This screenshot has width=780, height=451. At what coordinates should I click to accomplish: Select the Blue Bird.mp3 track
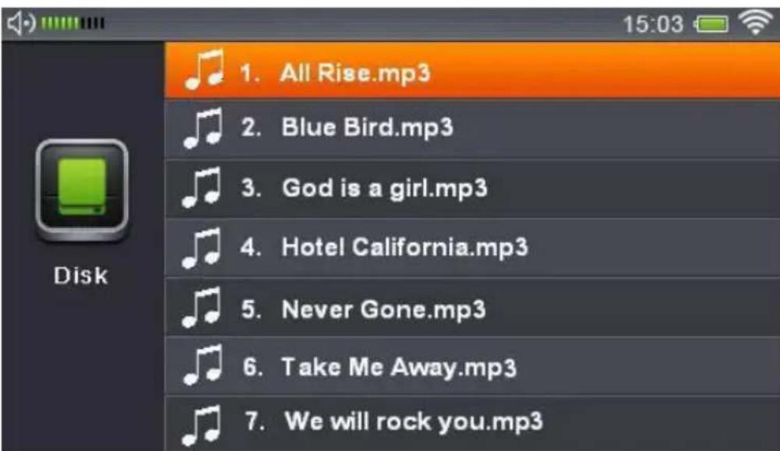point(472,129)
